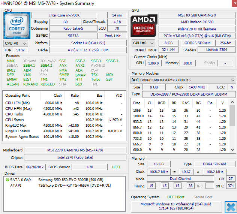Click green check icon beside SATA 6 Gb/s

click(7, 180)
